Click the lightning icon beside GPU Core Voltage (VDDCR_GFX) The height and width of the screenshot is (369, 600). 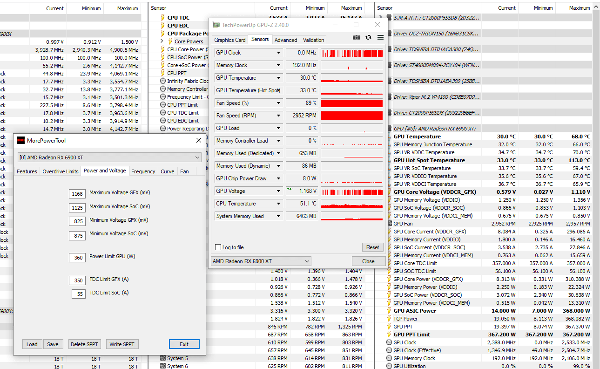click(x=389, y=192)
